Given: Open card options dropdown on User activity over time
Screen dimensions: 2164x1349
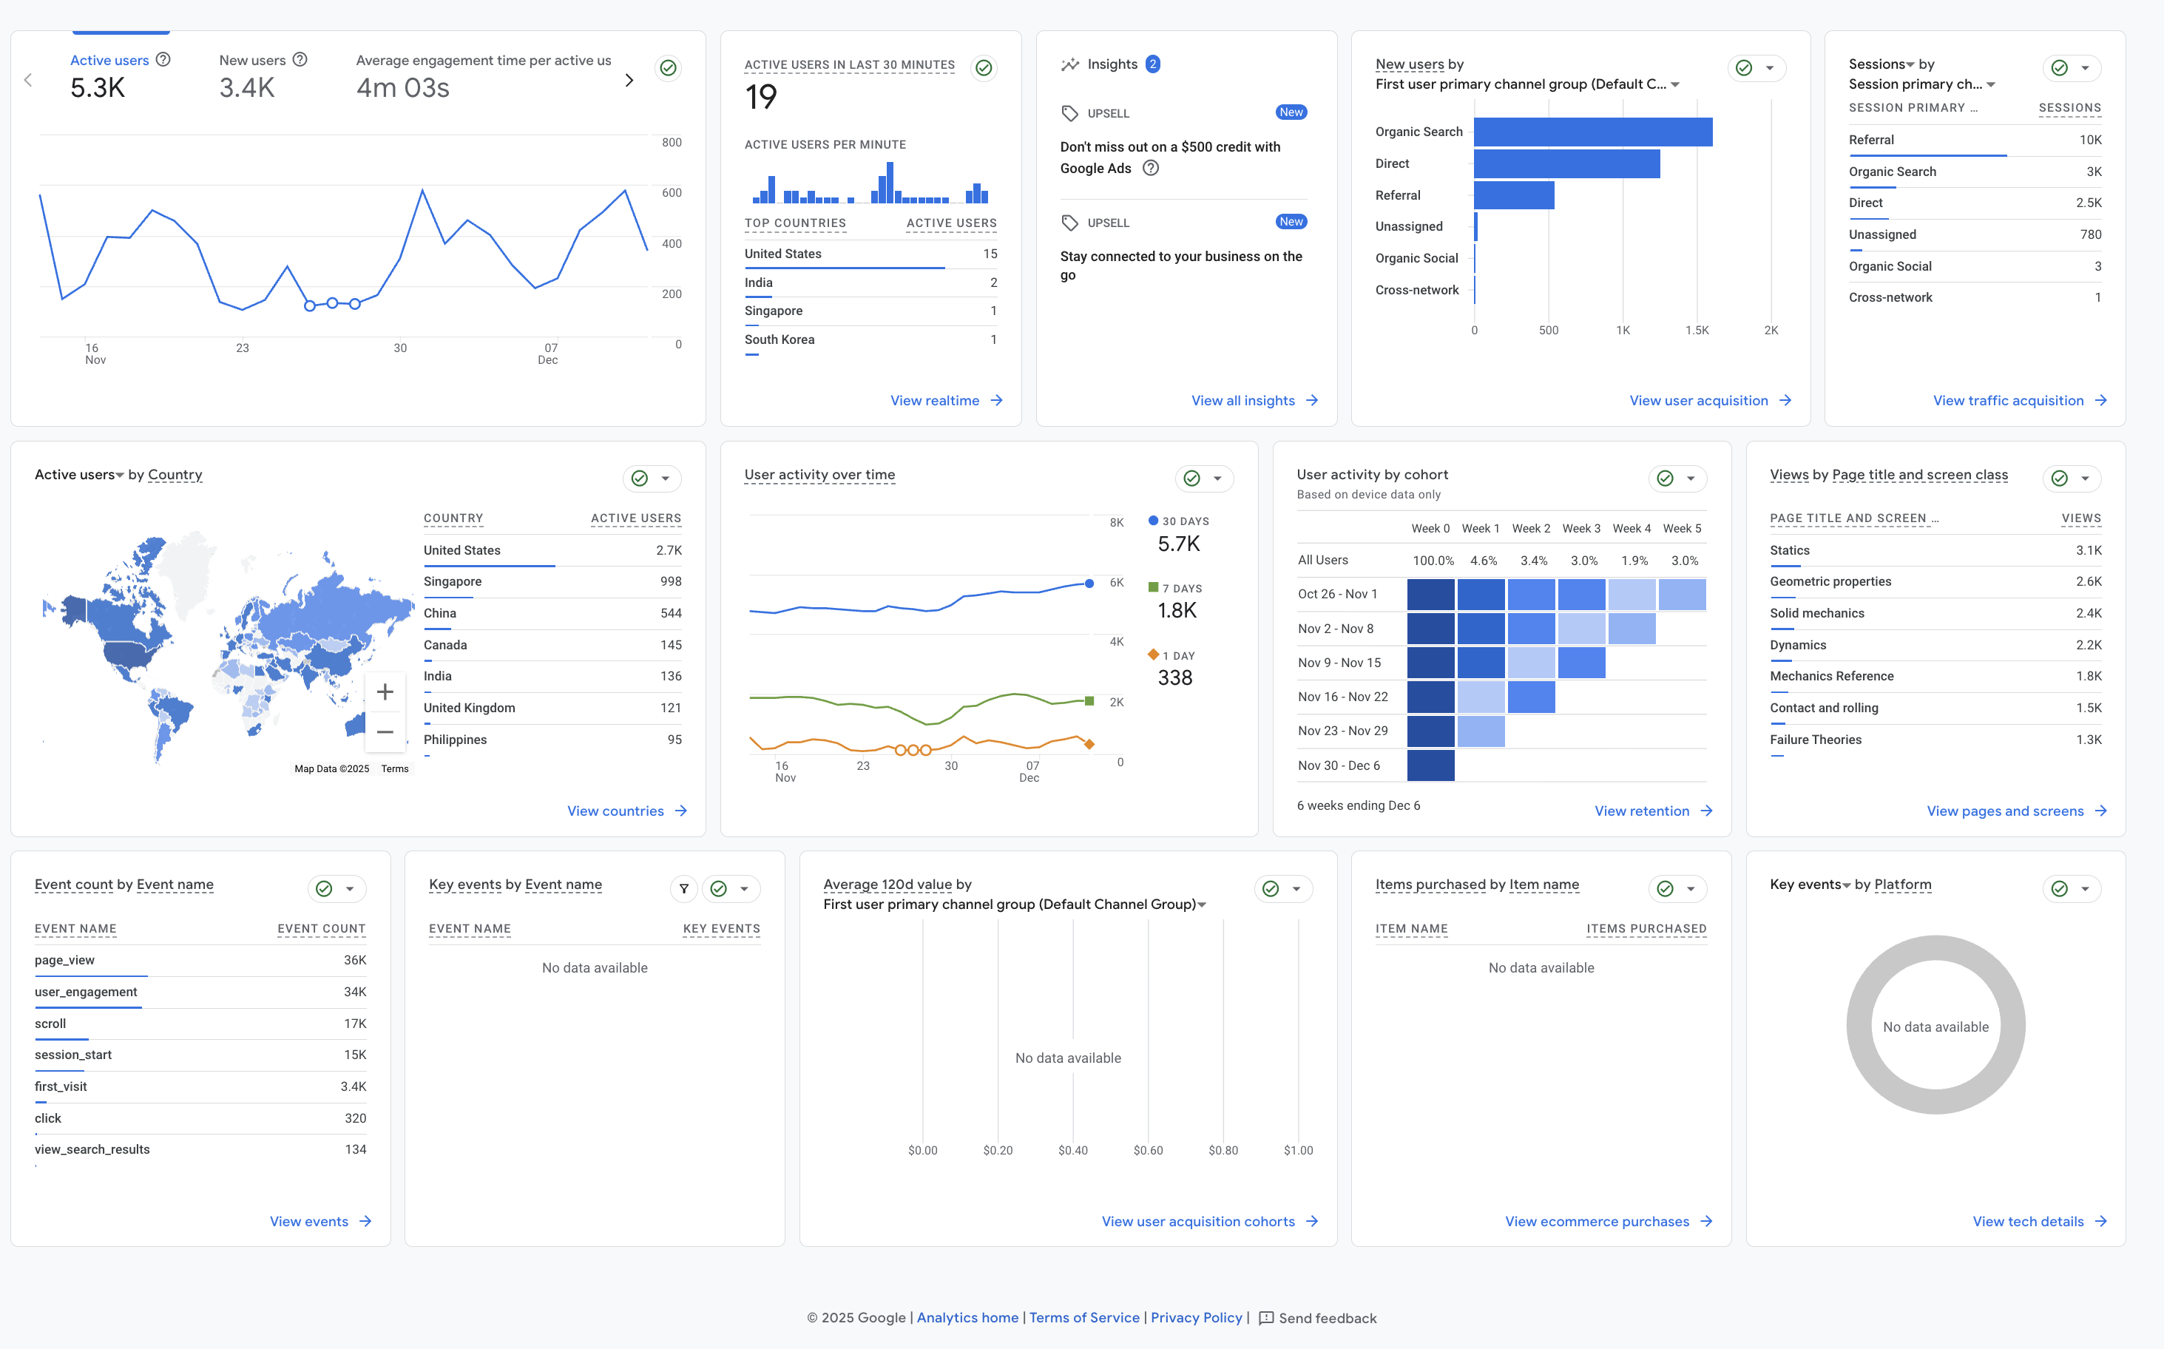Looking at the screenshot, I should [1217, 479].
